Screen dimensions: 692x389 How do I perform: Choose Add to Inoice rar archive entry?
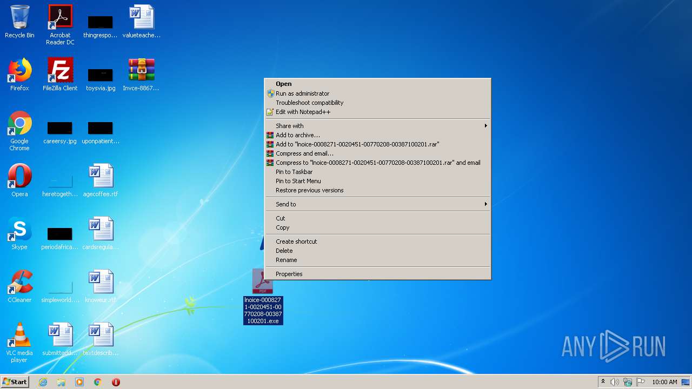[x=377, y=144]
